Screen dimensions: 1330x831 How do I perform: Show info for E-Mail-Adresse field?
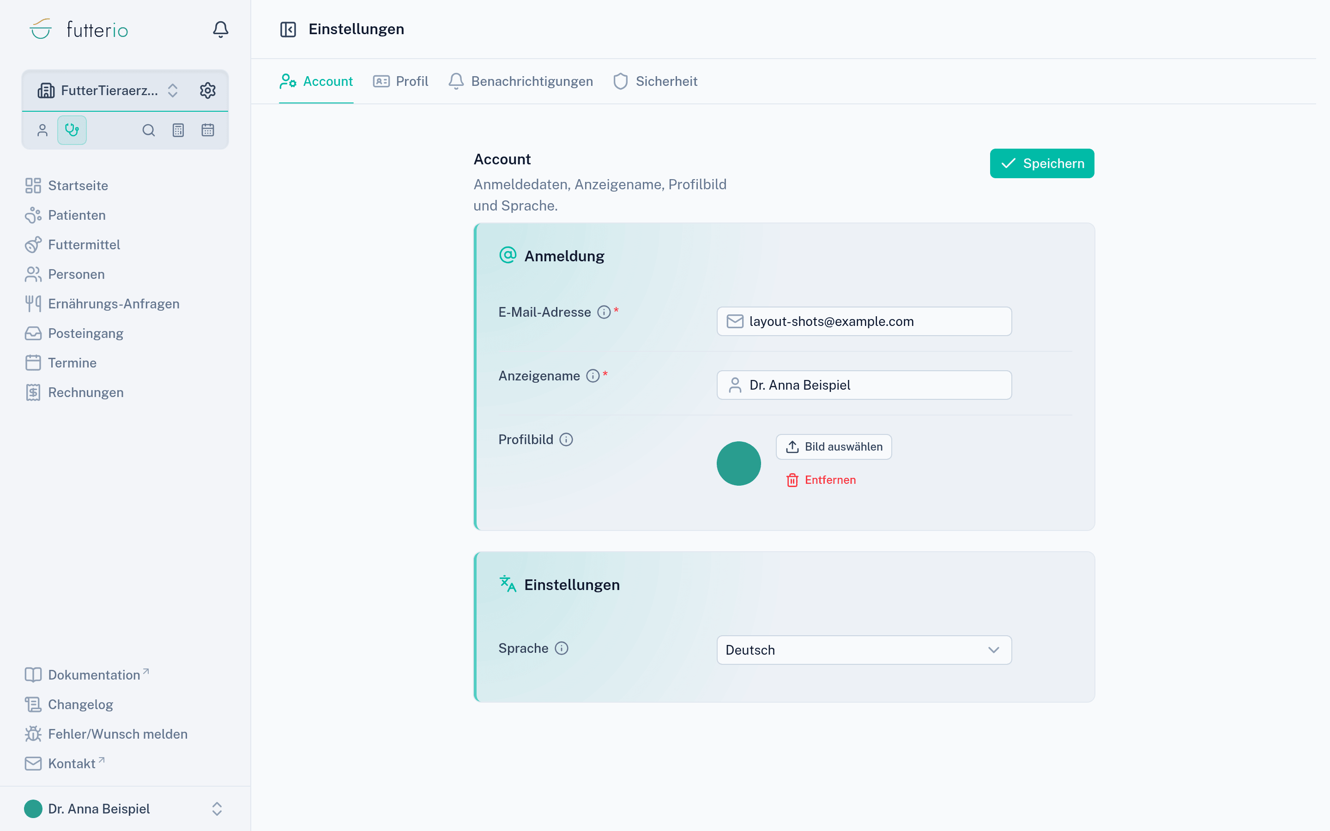pyautogui.click(x=604, y=312)
